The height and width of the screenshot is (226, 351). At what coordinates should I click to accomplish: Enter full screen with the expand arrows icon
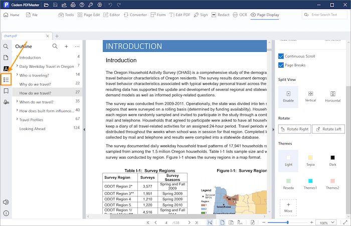coord(345,222)
